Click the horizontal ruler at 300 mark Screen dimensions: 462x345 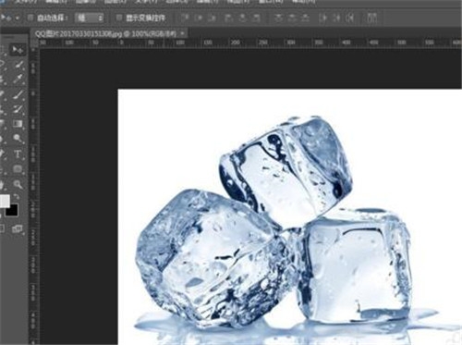[x=291, y=43]
